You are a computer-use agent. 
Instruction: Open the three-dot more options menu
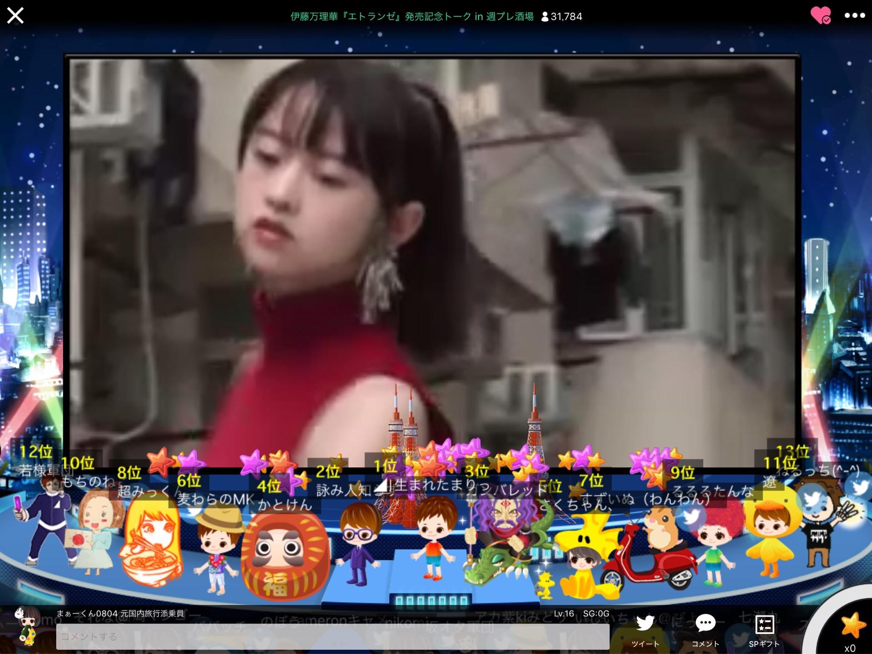pyautogui.click(x=854, y=16)
